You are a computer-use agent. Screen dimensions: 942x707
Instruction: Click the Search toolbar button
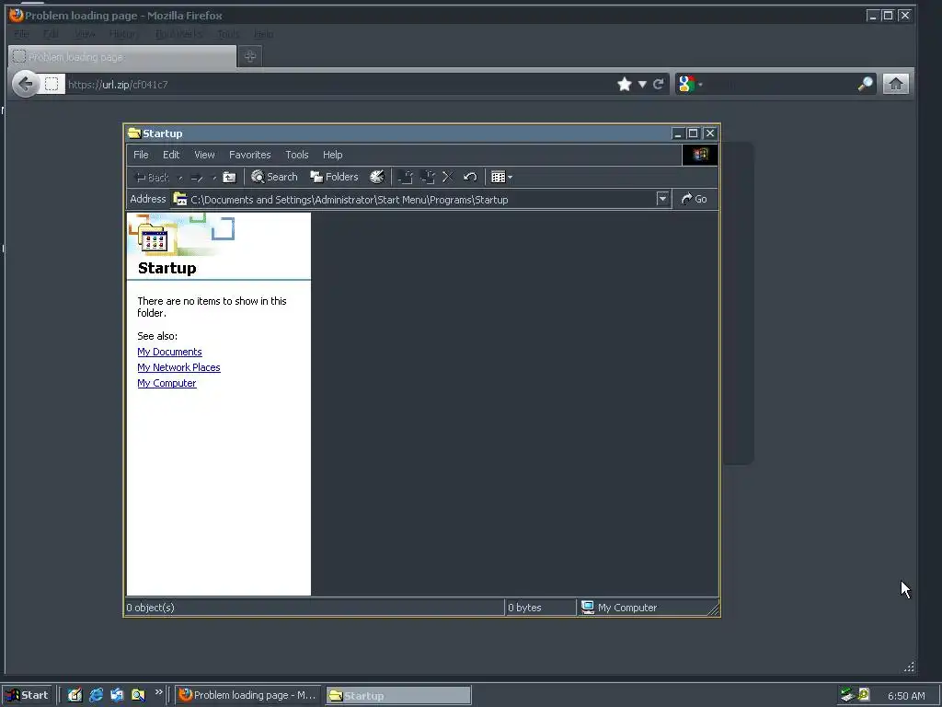point(274,177)
